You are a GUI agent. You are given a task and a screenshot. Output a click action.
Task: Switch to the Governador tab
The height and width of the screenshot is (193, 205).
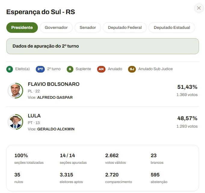(56, 27)
